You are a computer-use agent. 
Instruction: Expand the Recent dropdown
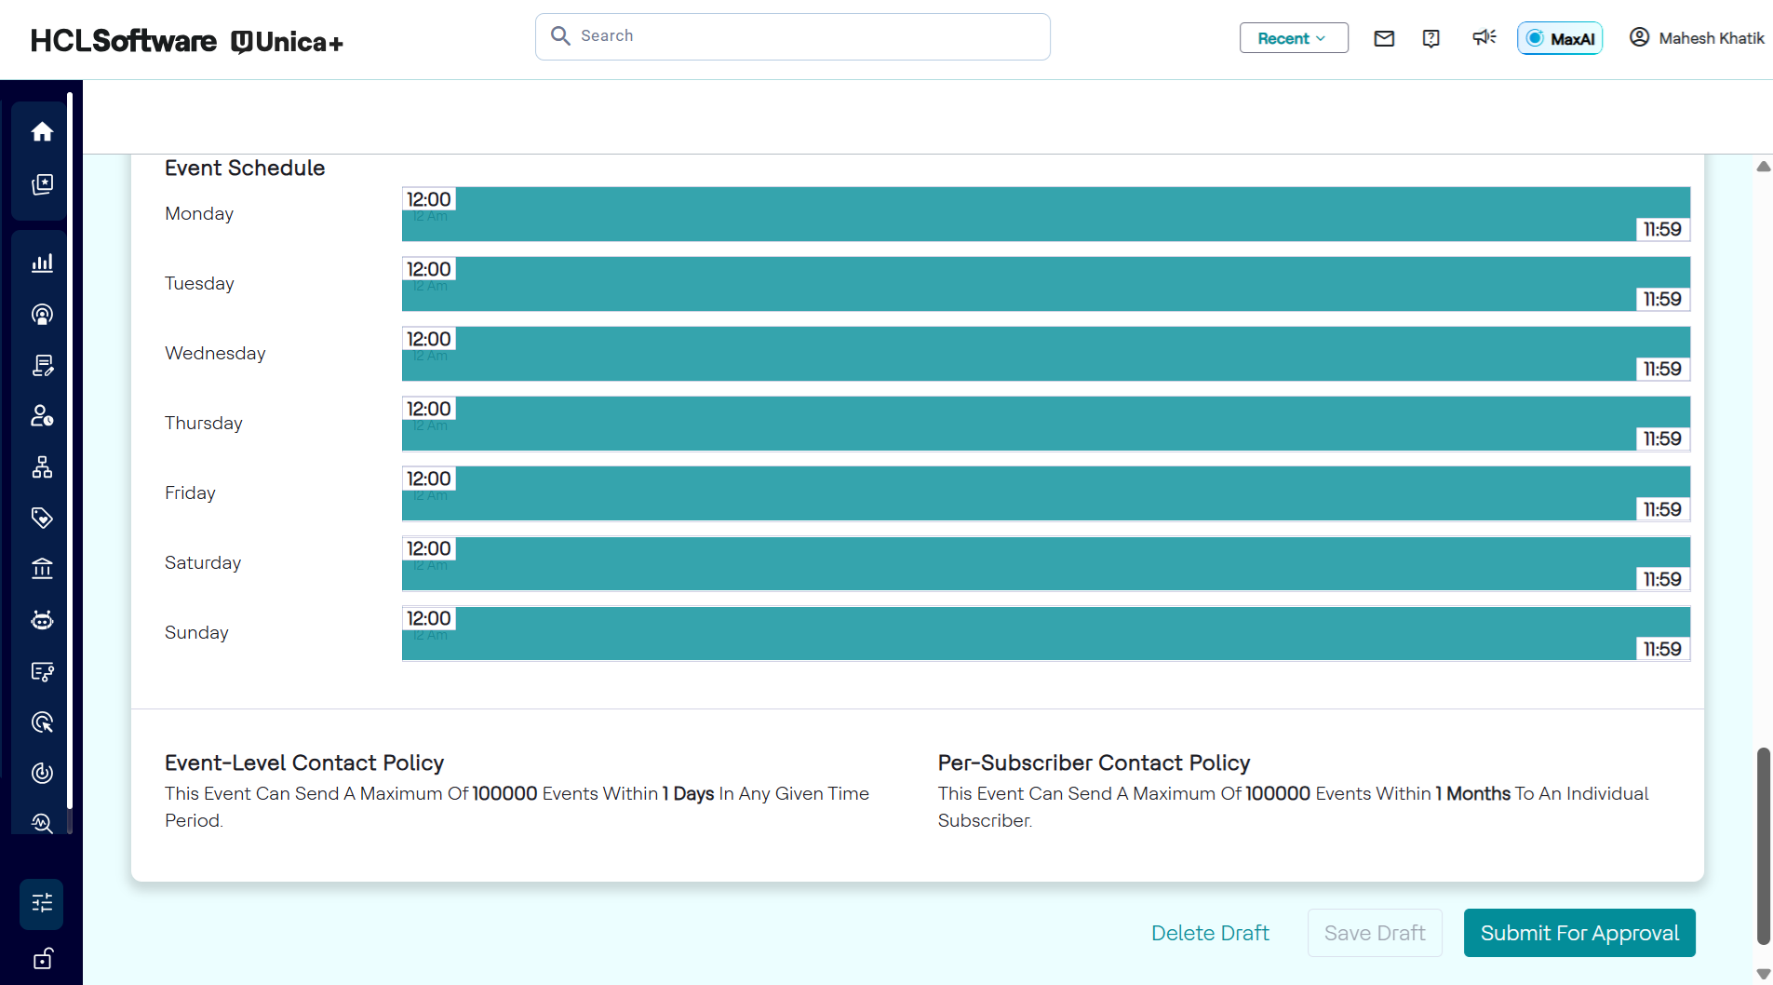(x=1294, y=38)
